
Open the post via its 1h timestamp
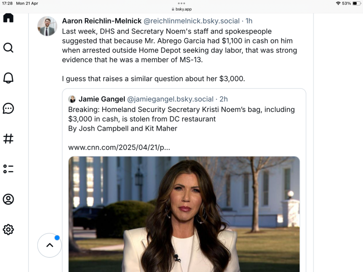coord(249,21)
